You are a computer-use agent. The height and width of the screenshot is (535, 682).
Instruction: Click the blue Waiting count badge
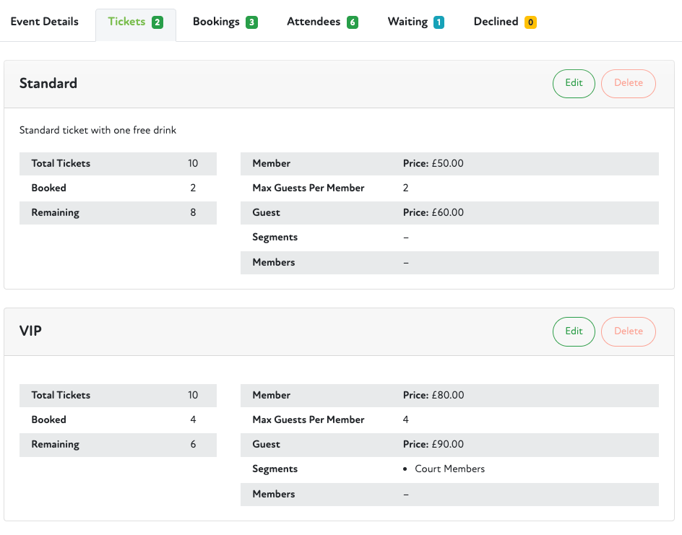point(439,22)
